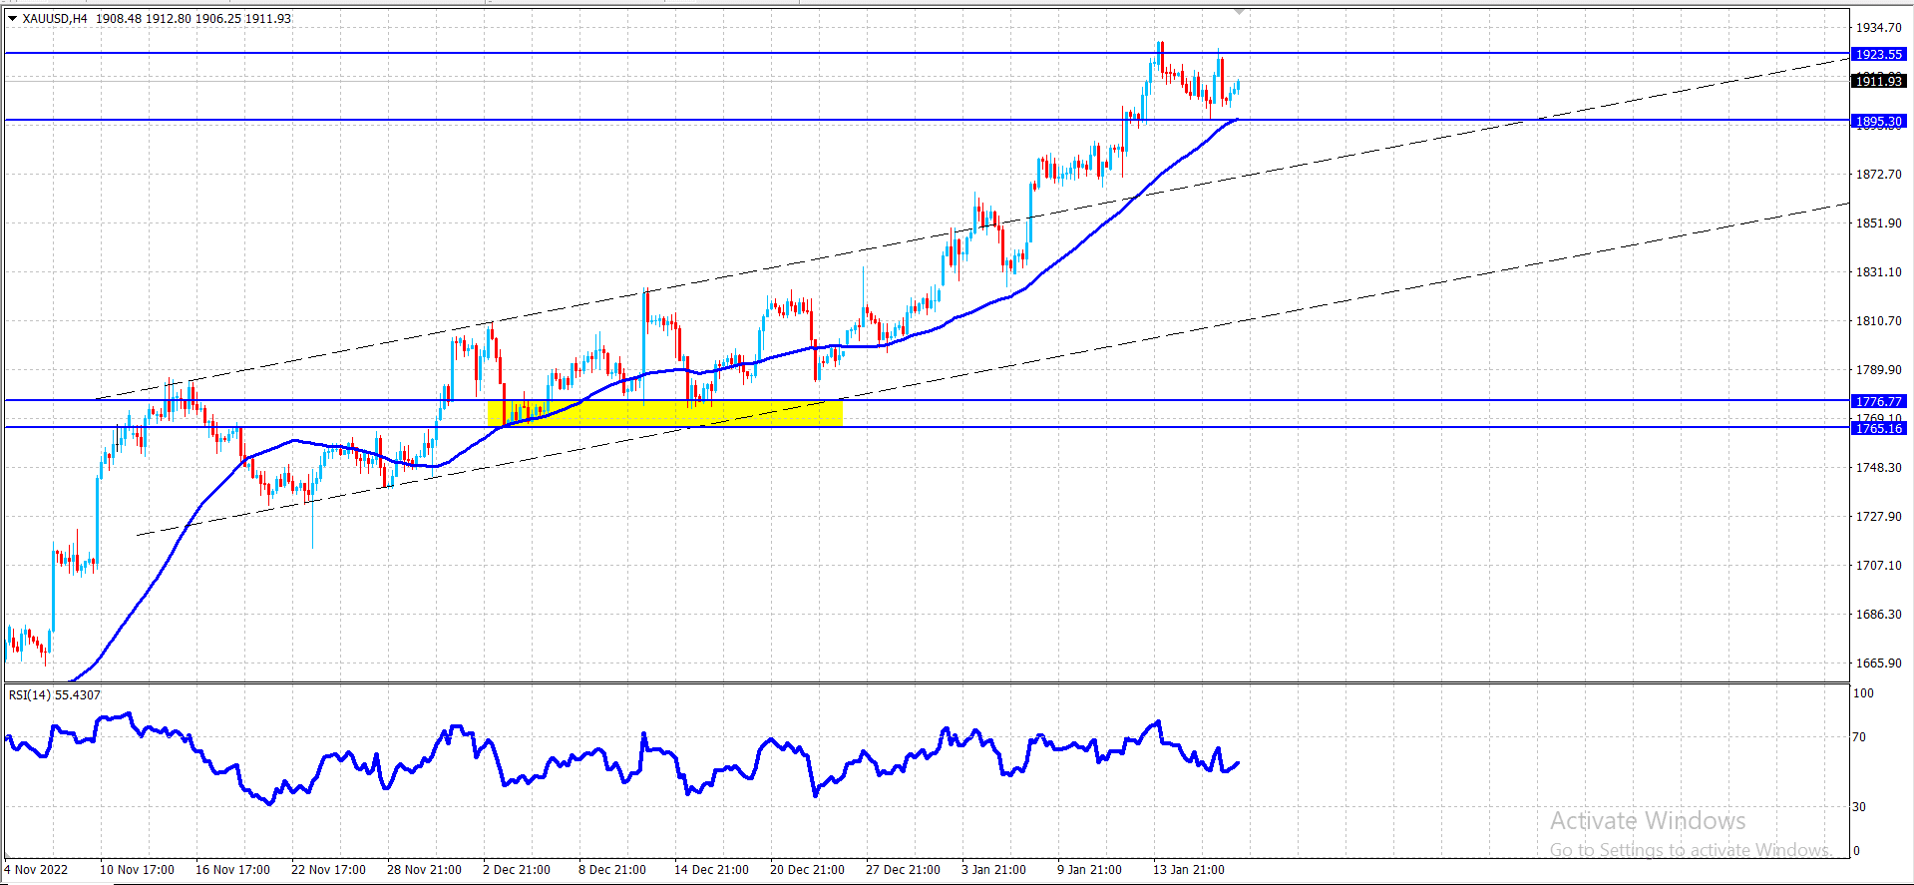Click the 8 Dec 21:00 time label
The width and height of the screenshot is (1914, 885).
click(x=612, y=869)
